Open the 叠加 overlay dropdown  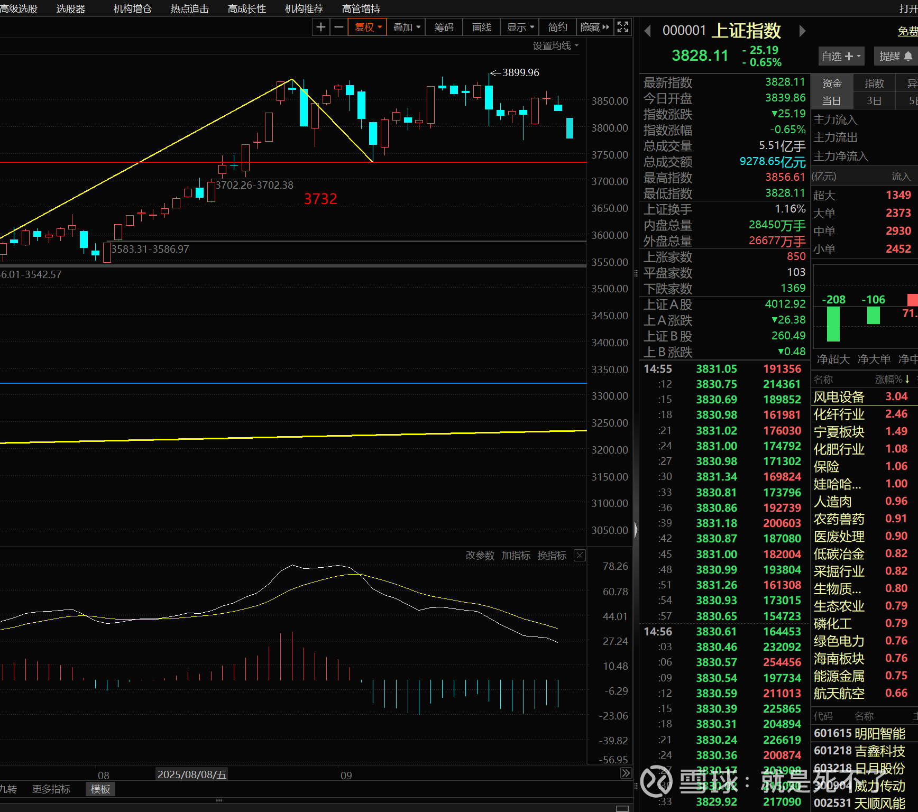pyautogui.click(x=406, y=27)
